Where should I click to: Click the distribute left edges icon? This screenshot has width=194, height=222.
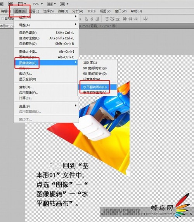[x=125, y=19]
